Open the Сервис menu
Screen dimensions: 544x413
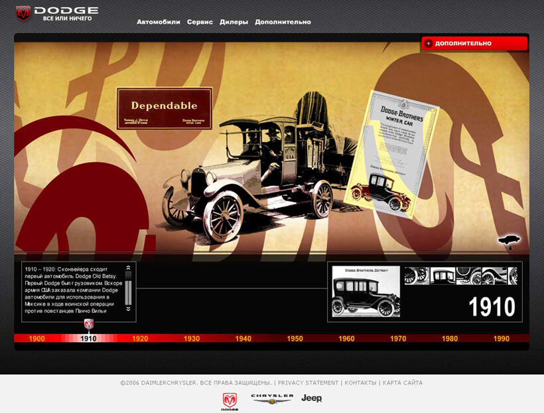(x=200, y=22)
